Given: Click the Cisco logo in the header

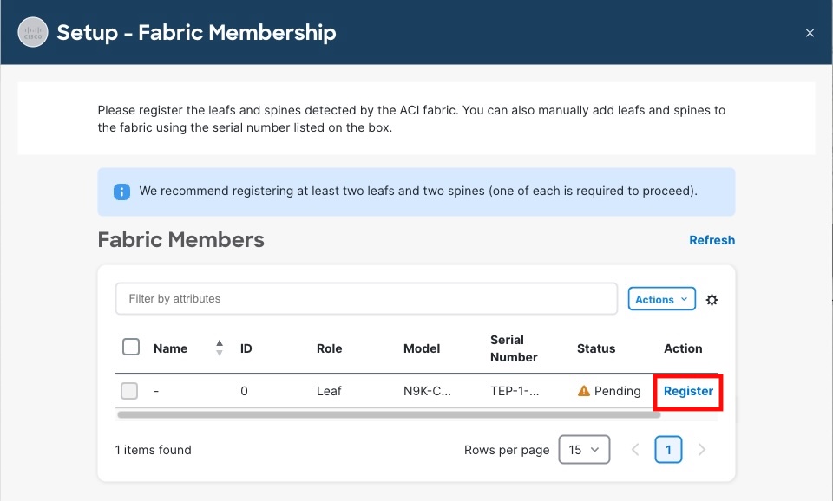Looking at the screenshot, I should click(x=33, y=33).
